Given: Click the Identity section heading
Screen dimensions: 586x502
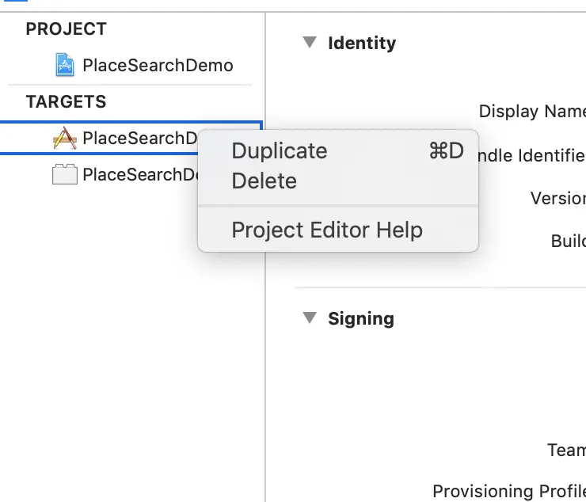Looking at the screenshot, I should click(x=362, y=43).
